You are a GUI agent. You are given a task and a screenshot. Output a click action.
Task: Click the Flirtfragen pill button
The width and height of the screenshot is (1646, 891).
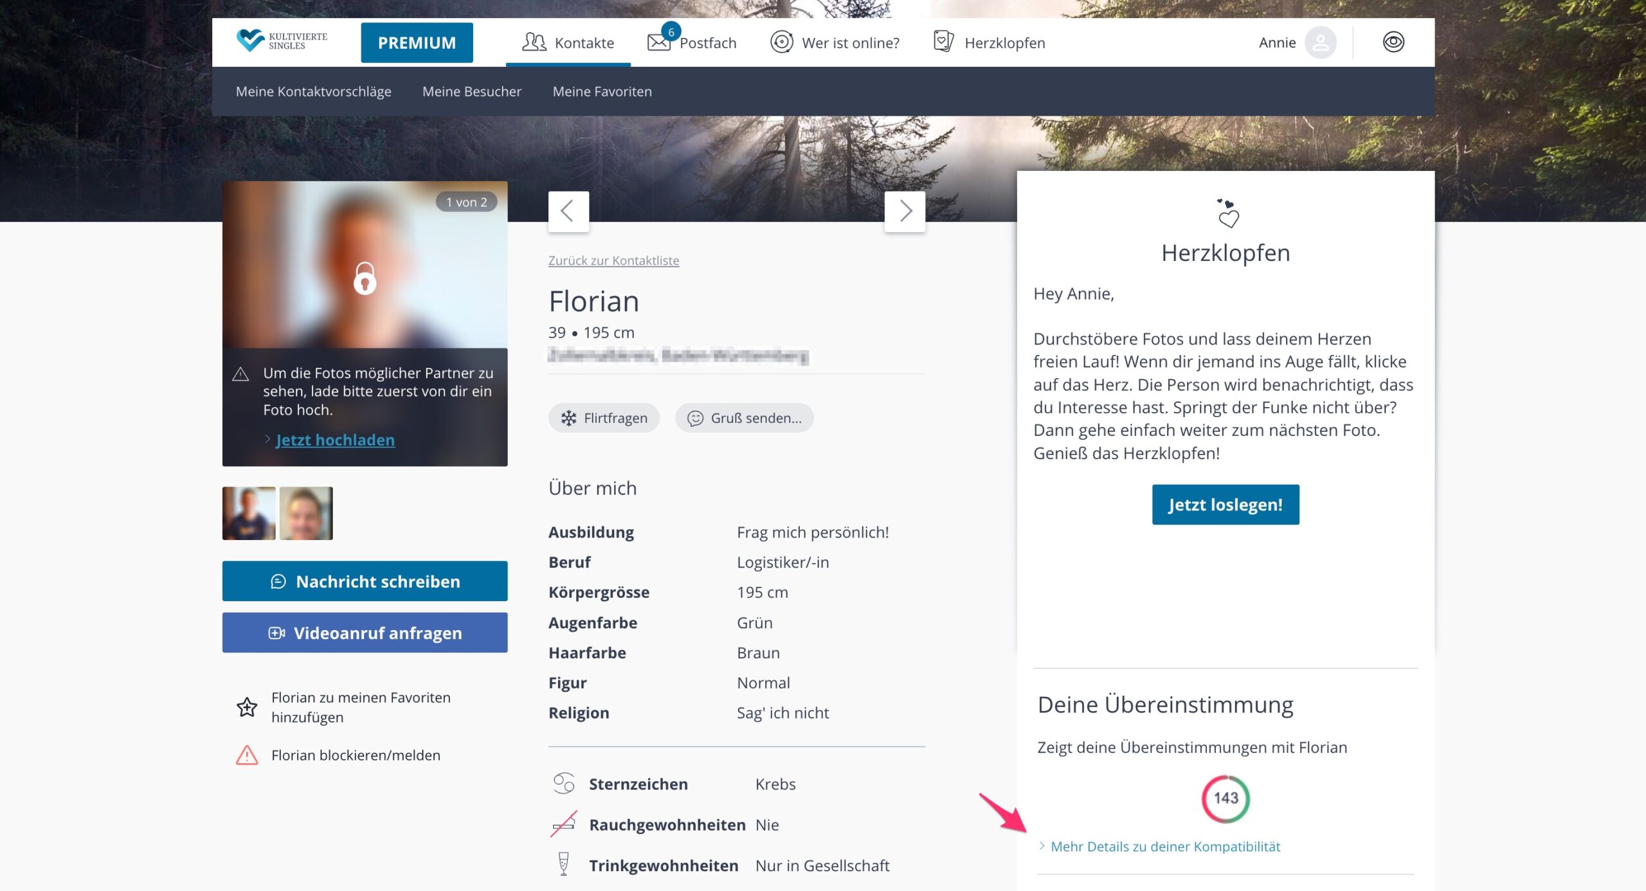(x=604, y=418)
